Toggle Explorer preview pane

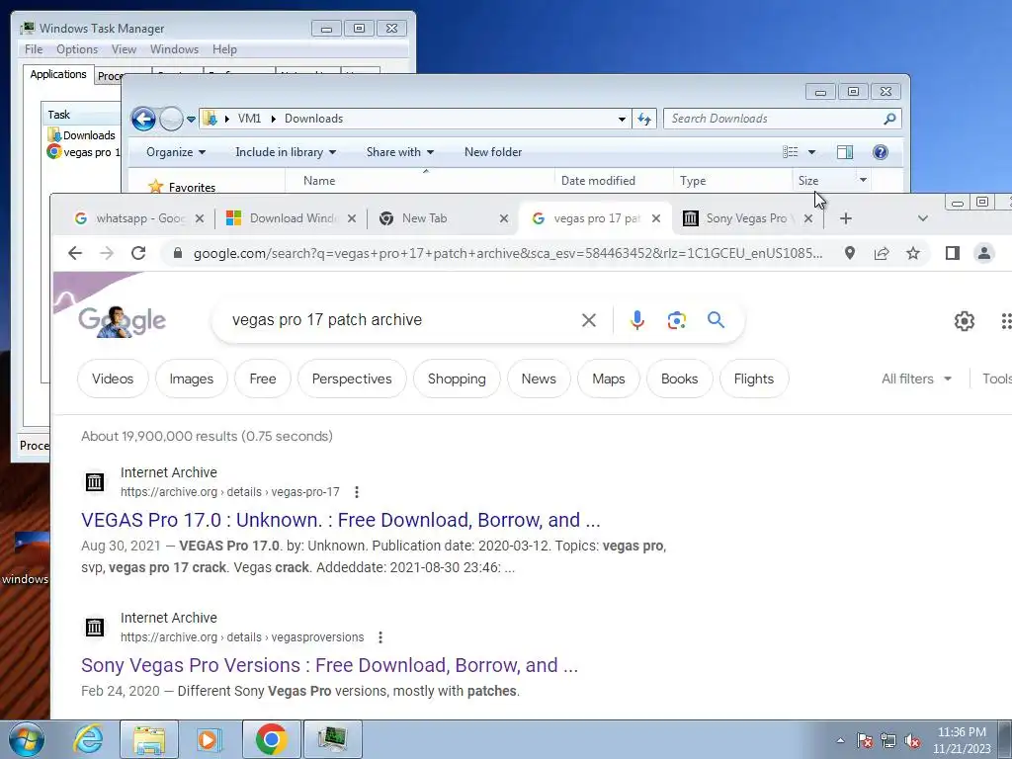[844, 152]
